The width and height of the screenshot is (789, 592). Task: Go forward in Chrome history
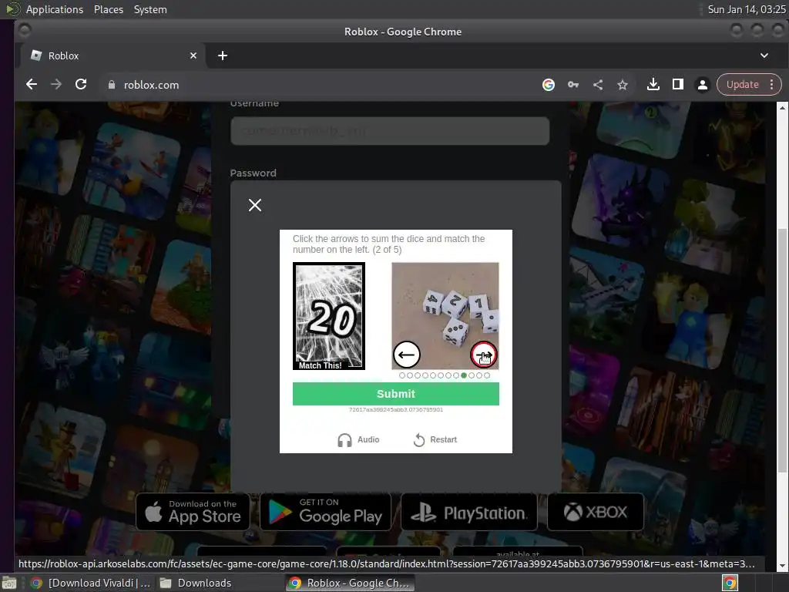pyautogui.click(x=55, y=85)
